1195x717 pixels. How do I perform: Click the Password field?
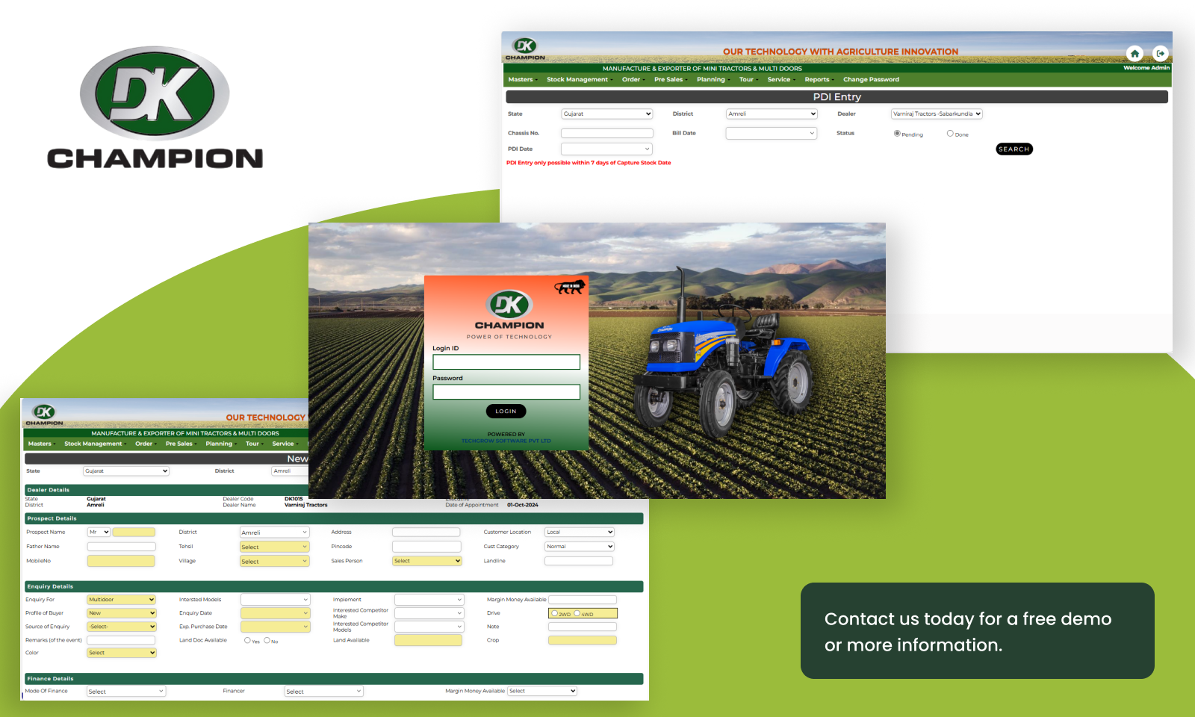506,392
